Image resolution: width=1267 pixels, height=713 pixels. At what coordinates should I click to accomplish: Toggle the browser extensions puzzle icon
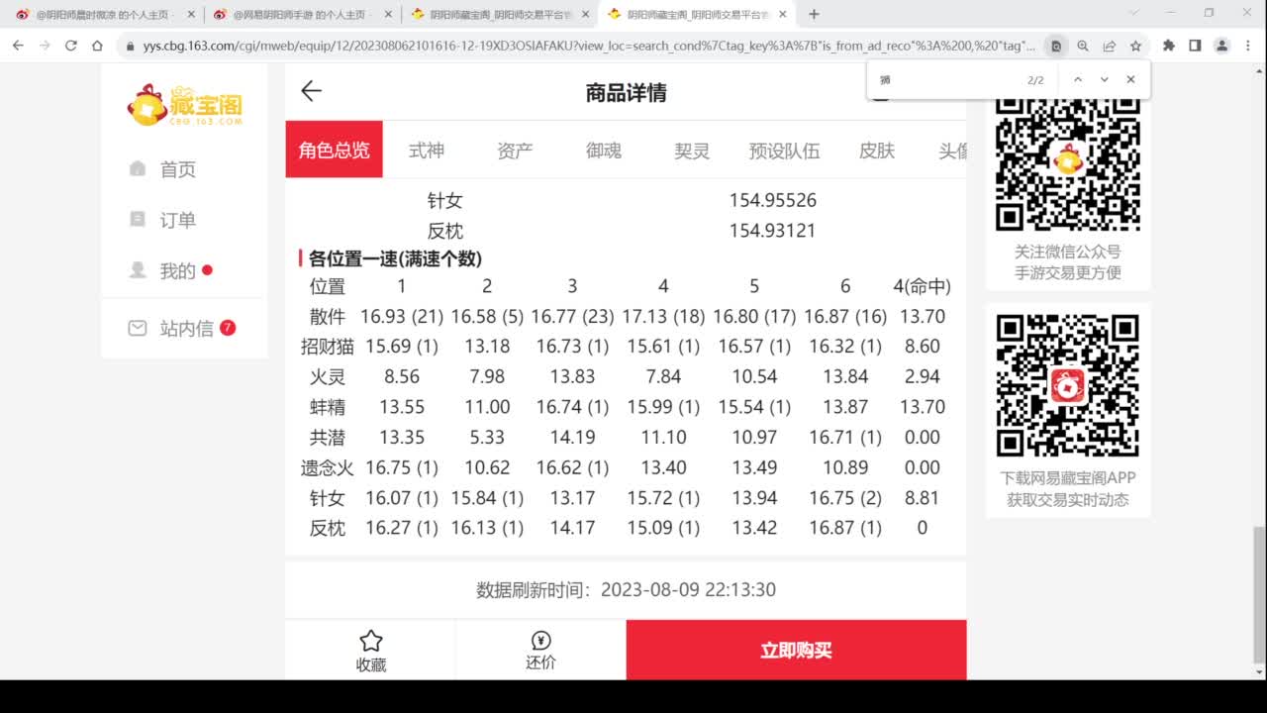point(1168,46)
